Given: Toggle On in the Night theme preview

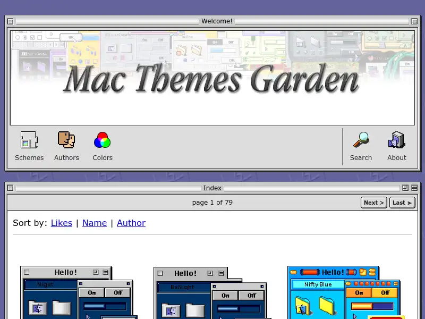Looking at the screenshot, I should coord(91,292).
